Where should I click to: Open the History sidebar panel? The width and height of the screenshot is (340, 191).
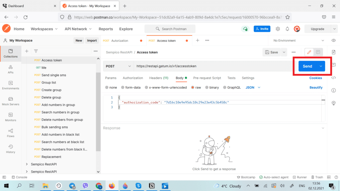tap(10, 149)
